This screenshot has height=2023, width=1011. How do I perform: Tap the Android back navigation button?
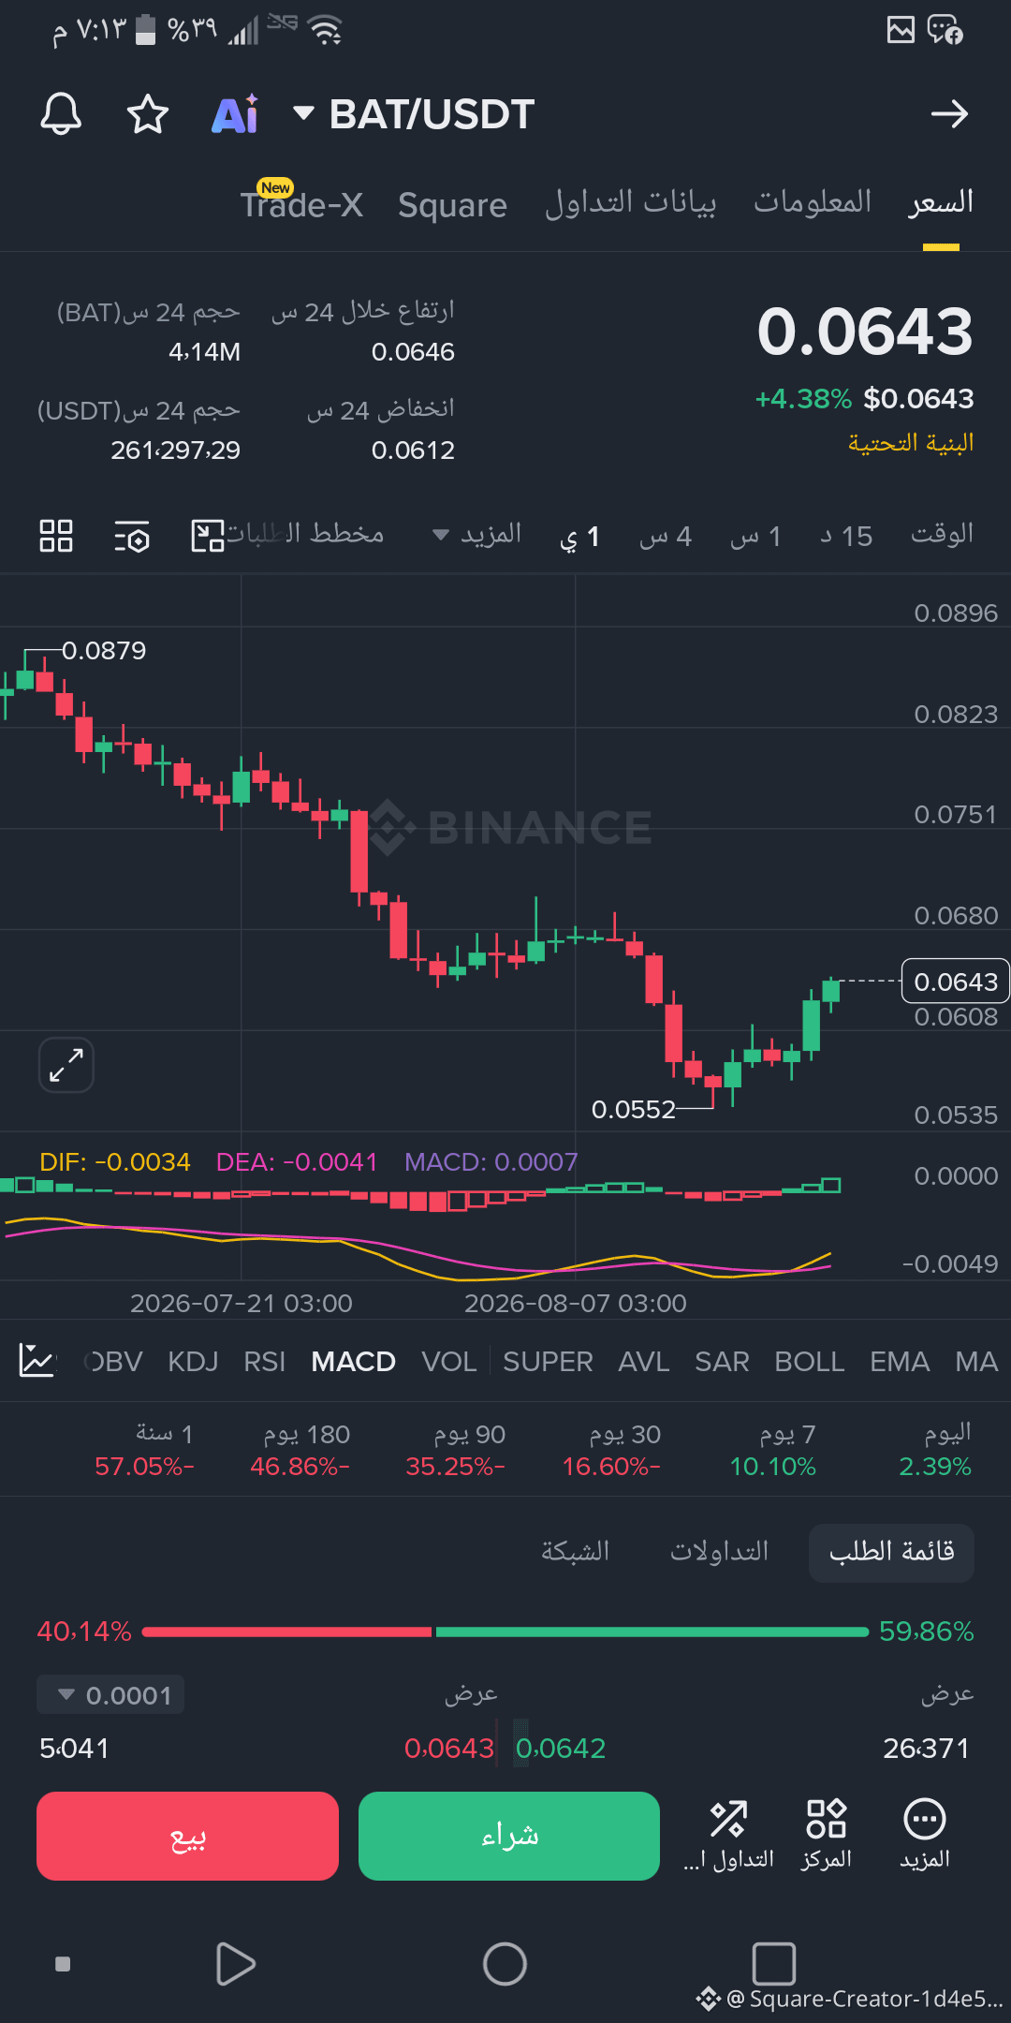235,1963
